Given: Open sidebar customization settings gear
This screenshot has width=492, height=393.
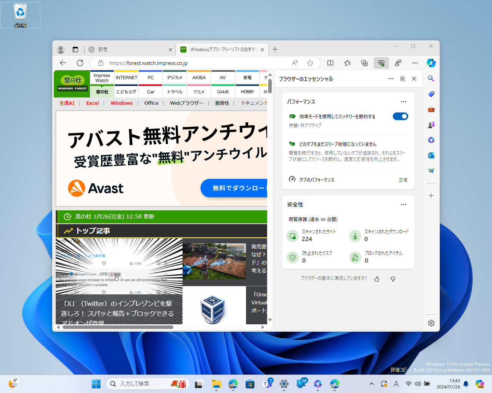Looking at the screenshot, I should point(431,323).
